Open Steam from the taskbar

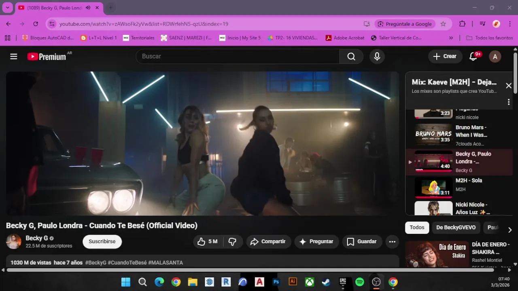pyautogui.click(x=326, y=282)
